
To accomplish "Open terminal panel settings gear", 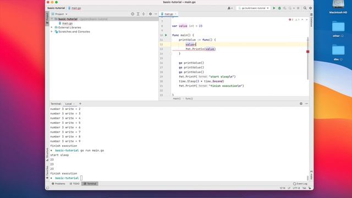I will [x=301, y=104].
